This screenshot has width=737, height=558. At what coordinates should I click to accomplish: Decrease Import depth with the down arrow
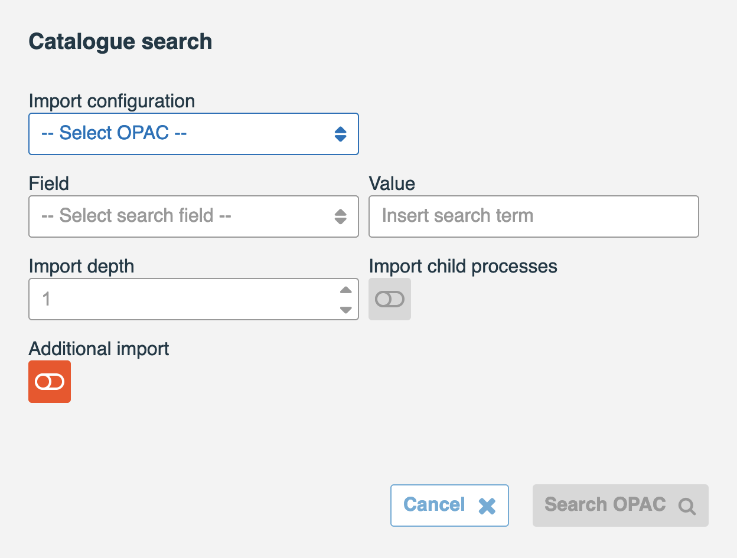346,310
